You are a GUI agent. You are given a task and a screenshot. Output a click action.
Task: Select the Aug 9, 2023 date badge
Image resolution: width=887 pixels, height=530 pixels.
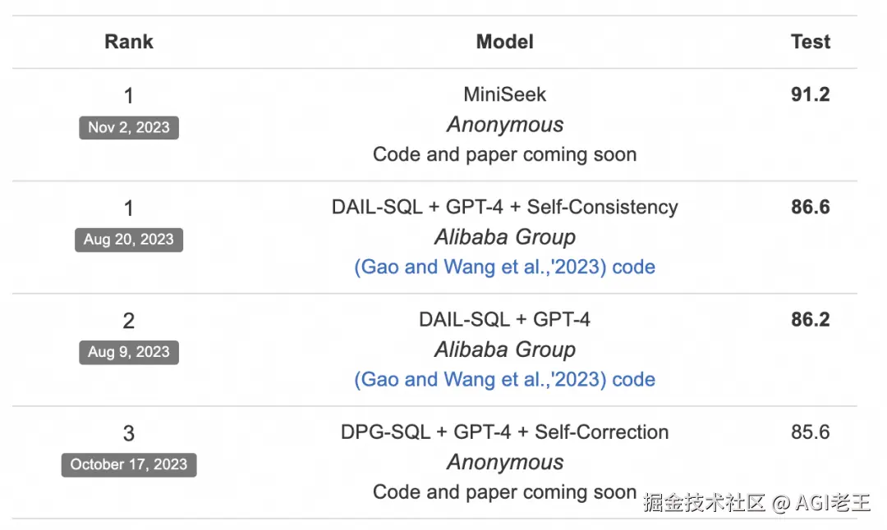pos(129,352)
